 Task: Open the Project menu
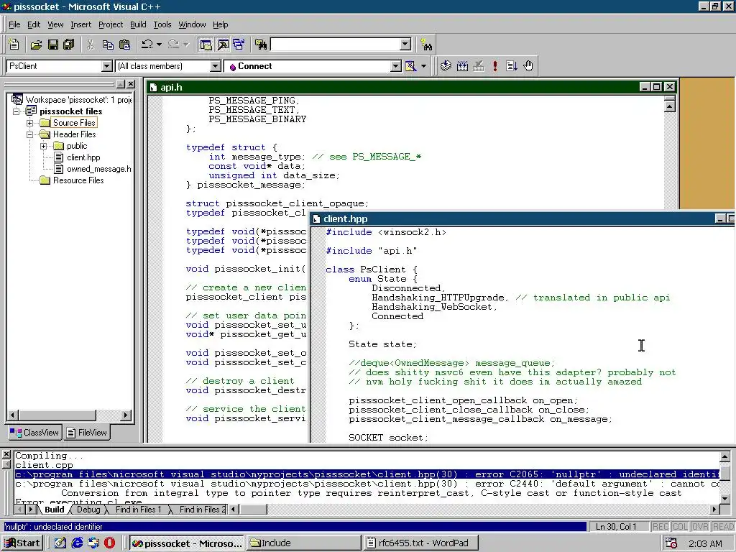point(110,24)
